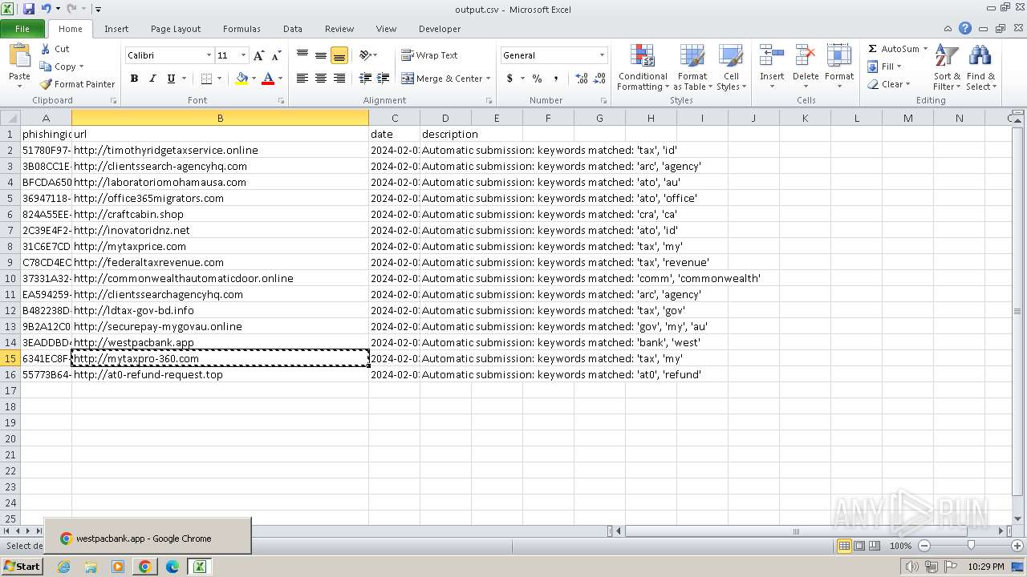Viewport: 1027px width, 577px height.
Task: Increase font size with grow font icon
Action: (x=258, y=55)
